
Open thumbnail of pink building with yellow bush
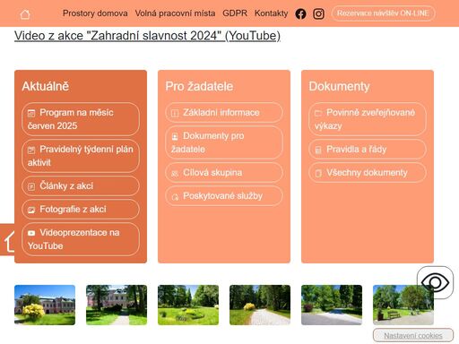45,305
